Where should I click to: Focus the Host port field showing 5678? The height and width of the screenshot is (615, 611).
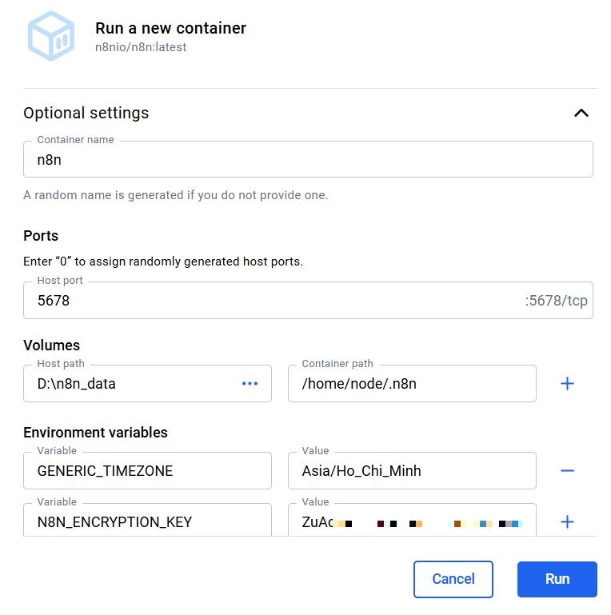point(308,301)
